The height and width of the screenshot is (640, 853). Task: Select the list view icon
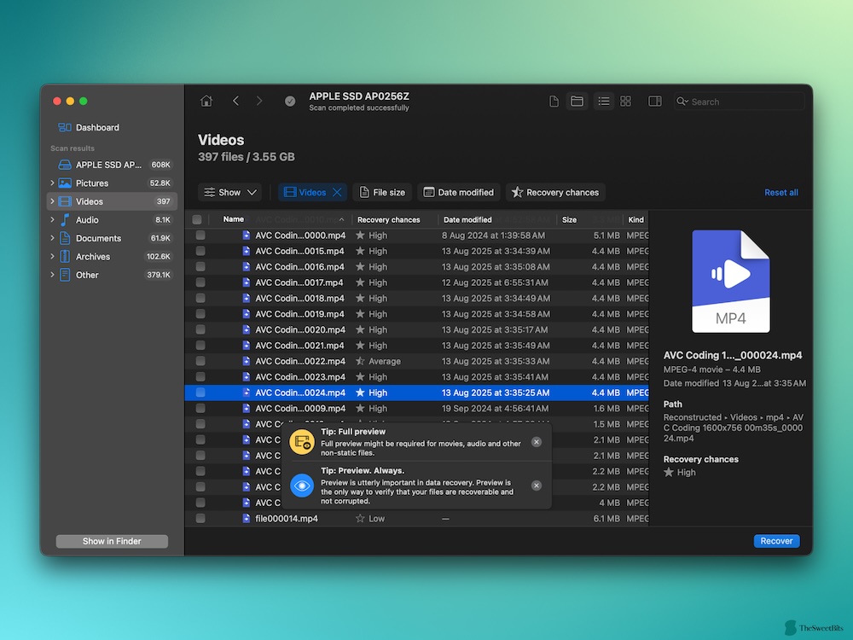coord(604,101)
